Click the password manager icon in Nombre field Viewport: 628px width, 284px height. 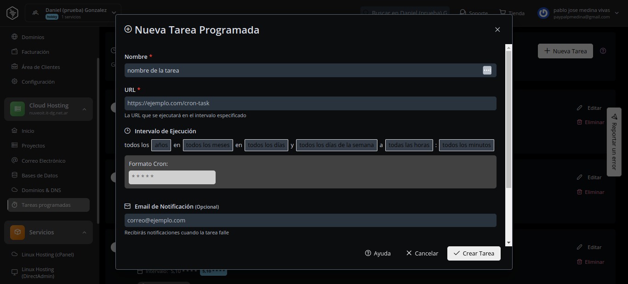[487, 70]
